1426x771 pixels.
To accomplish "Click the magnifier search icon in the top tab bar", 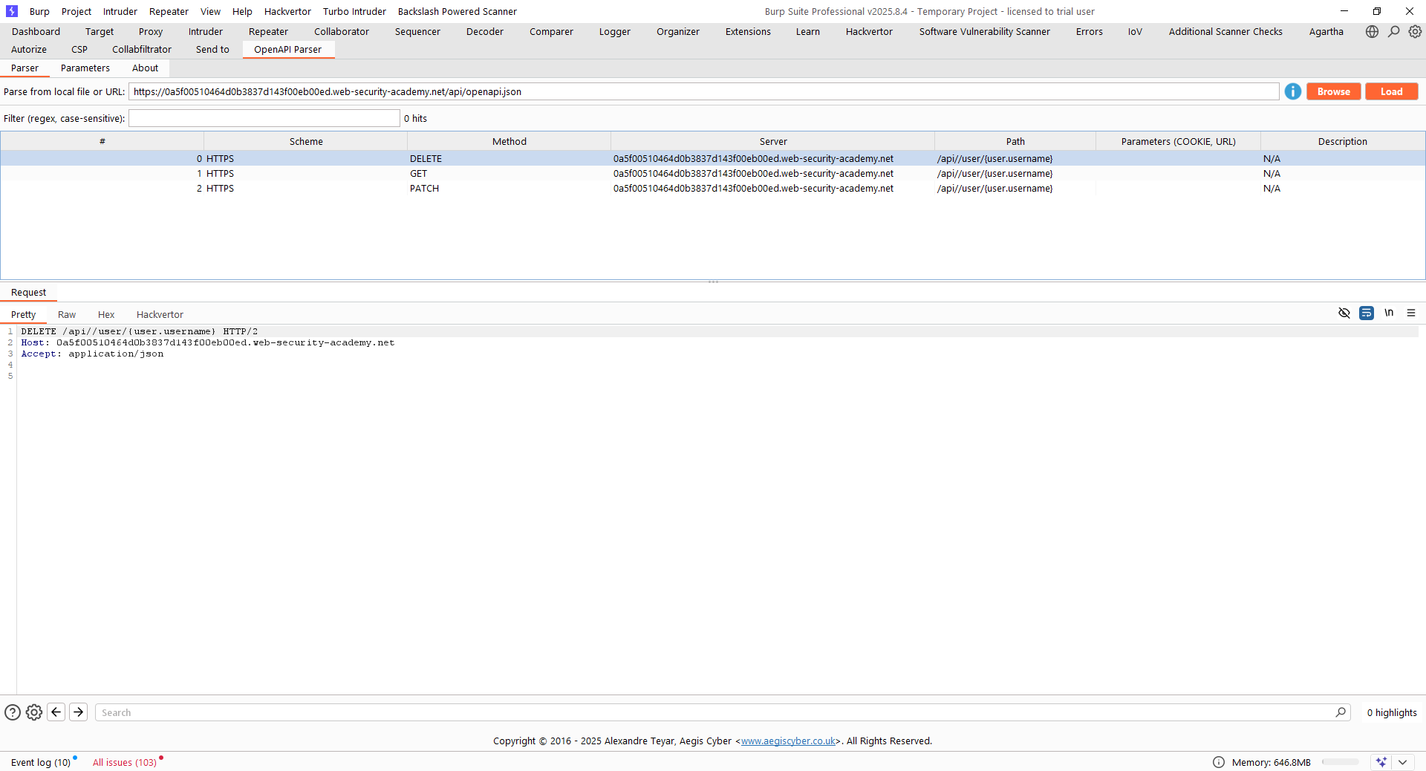I will click(1393, 31).
